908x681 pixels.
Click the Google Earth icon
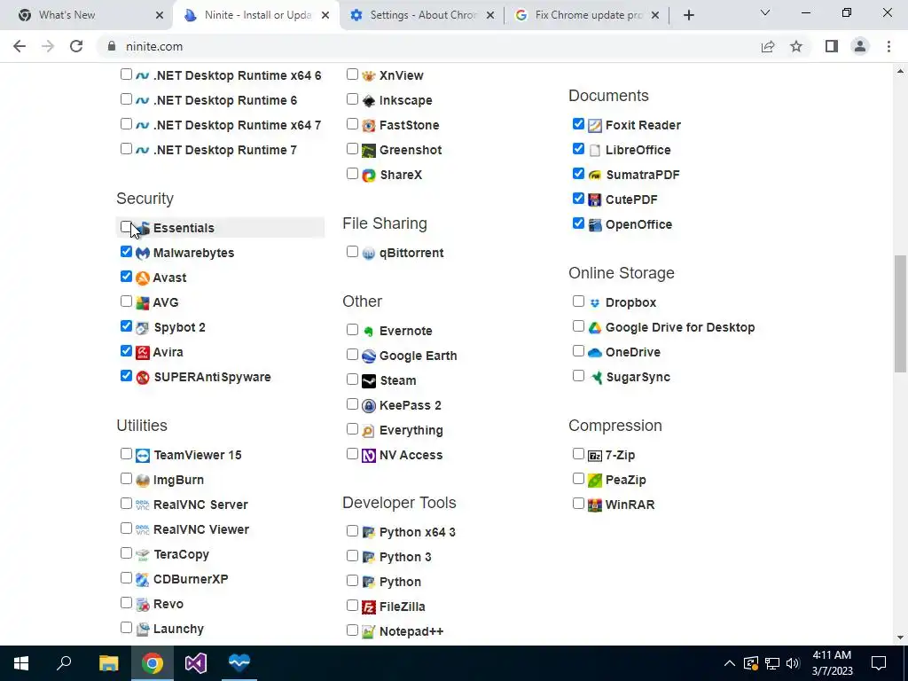coord(369,356)
